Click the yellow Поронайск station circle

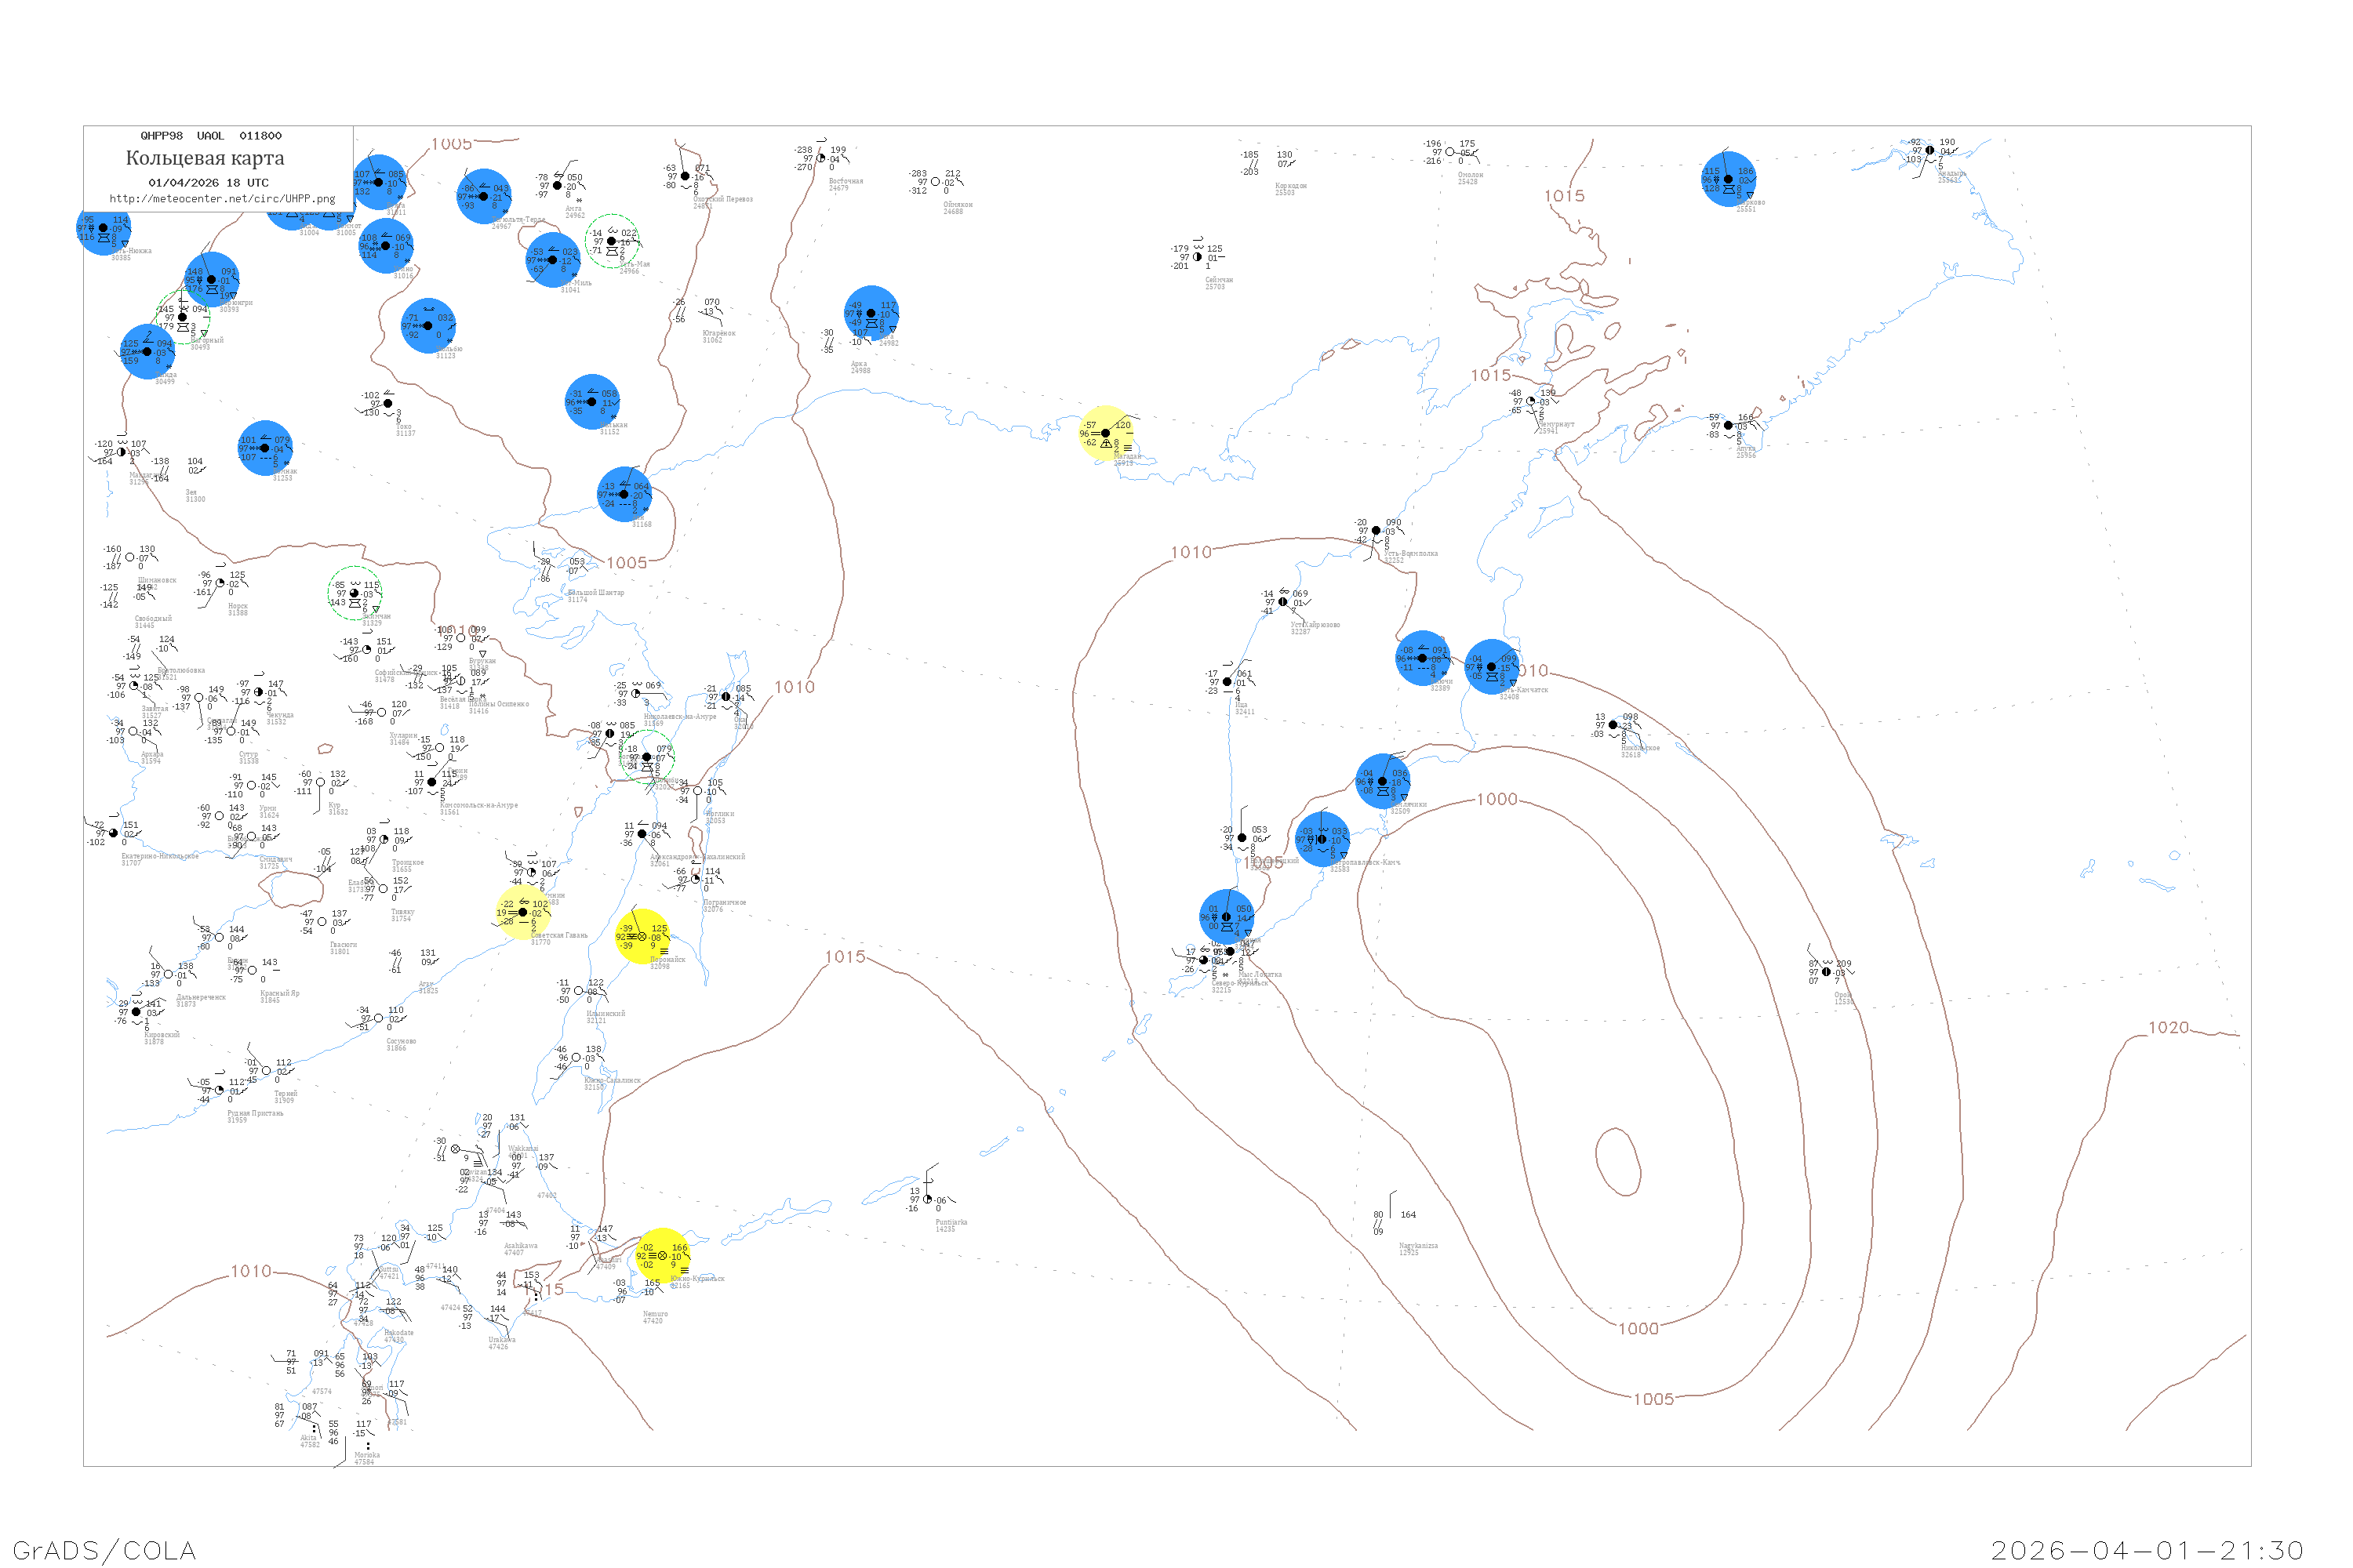tap(642, 937)
